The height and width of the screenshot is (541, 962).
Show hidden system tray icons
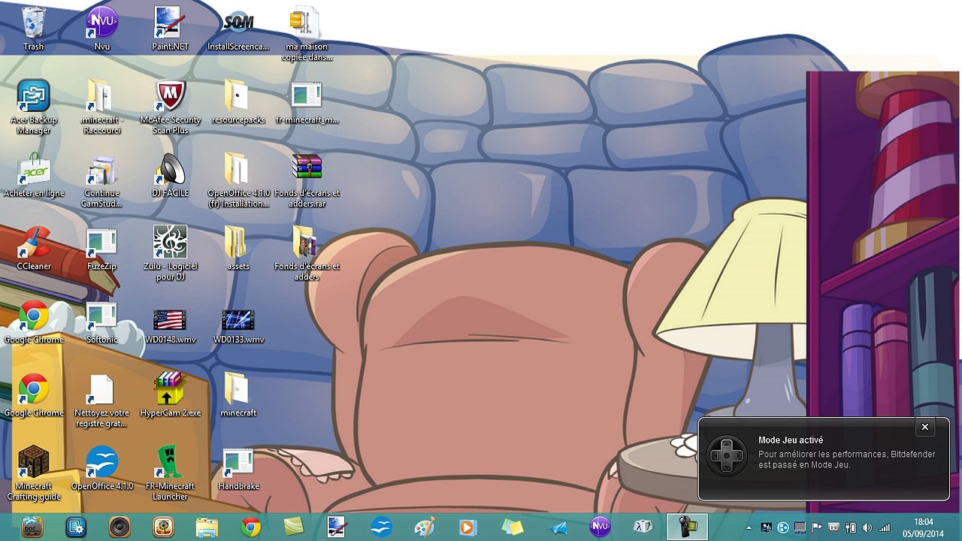pyautogui.click(x=749, y=527)
